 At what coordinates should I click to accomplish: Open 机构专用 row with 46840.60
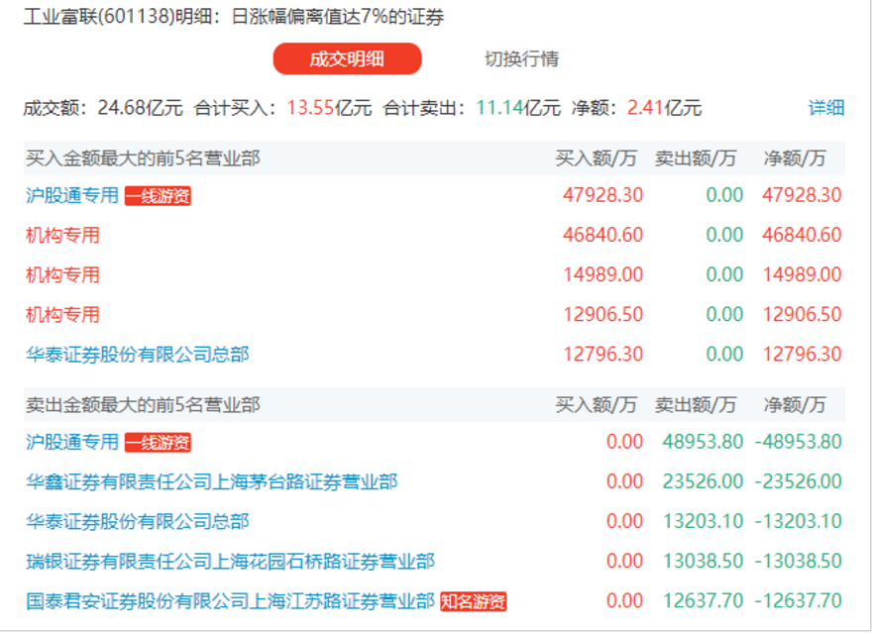tap(62, 235)
